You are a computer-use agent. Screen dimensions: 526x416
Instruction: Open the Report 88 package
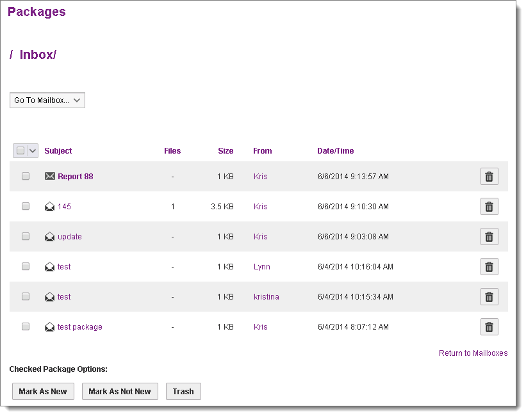(x=76, y=177)
